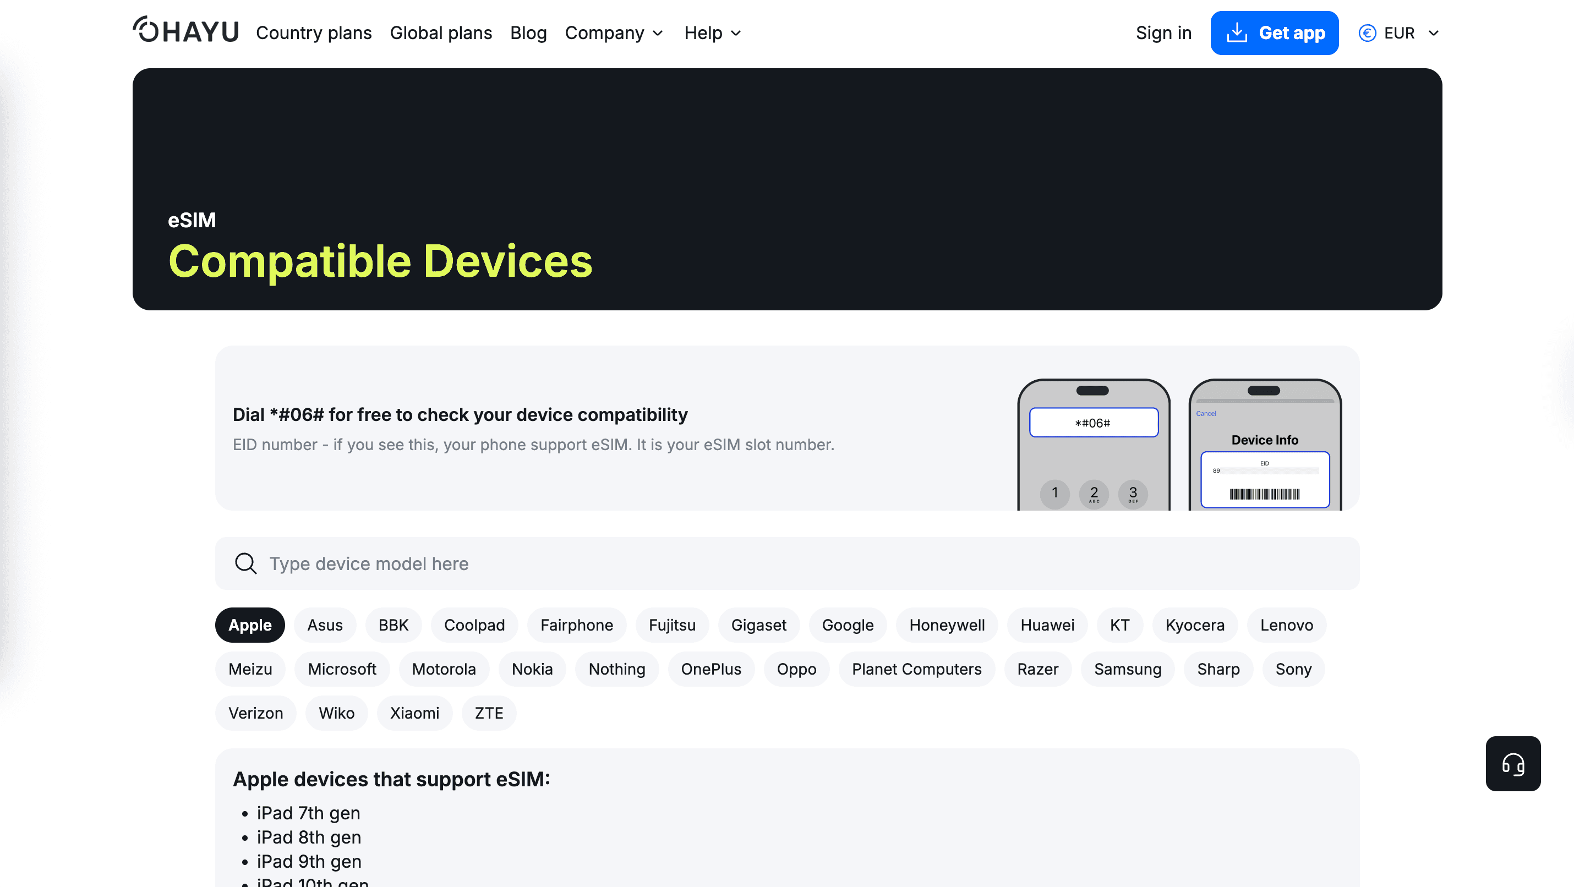Click the iPad 9th gen list item
Image resolution: width=1574 pixels, height=887 pixels.
(x=309, y=861)
